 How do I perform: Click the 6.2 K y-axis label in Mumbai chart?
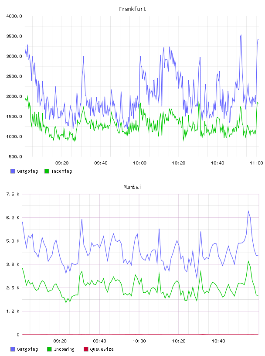pyautogui.click(x=13, y=218)
